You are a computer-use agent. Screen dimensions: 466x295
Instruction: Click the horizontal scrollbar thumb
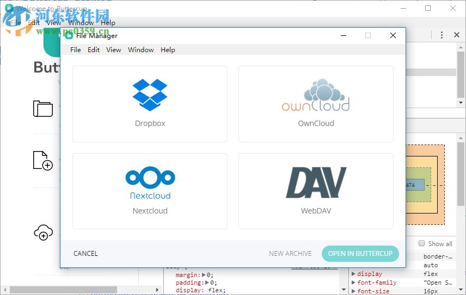tap(63, 290)
